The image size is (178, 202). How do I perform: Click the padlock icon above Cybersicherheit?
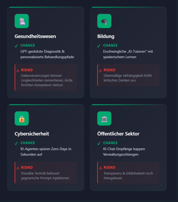(22, 118)
